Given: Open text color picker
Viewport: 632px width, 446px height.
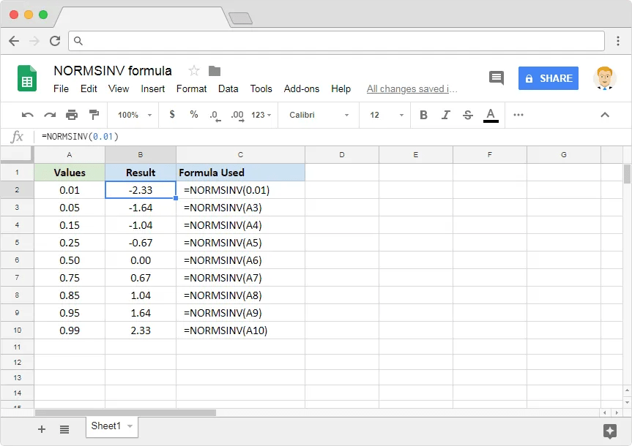Looking at the screenshot, I should [x=491, y=115].
